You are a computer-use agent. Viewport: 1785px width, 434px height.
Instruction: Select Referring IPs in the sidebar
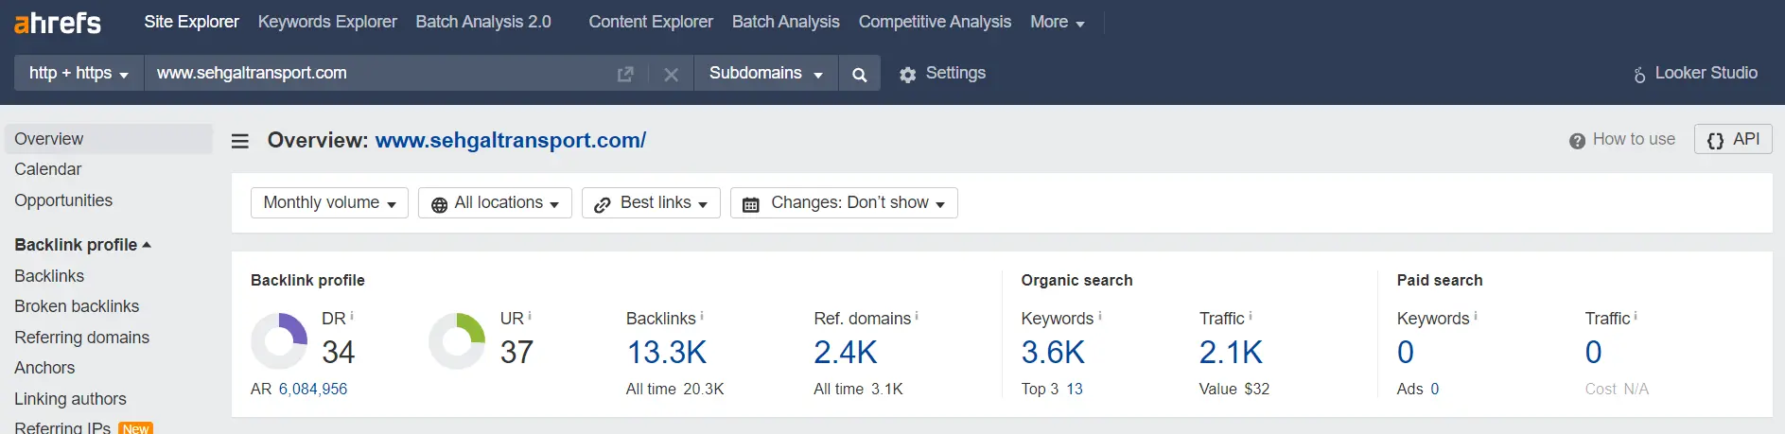point(62,427)
